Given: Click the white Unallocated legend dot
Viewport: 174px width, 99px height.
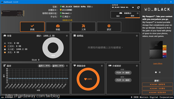Looking at the screenshot, I should click(5, 49).
